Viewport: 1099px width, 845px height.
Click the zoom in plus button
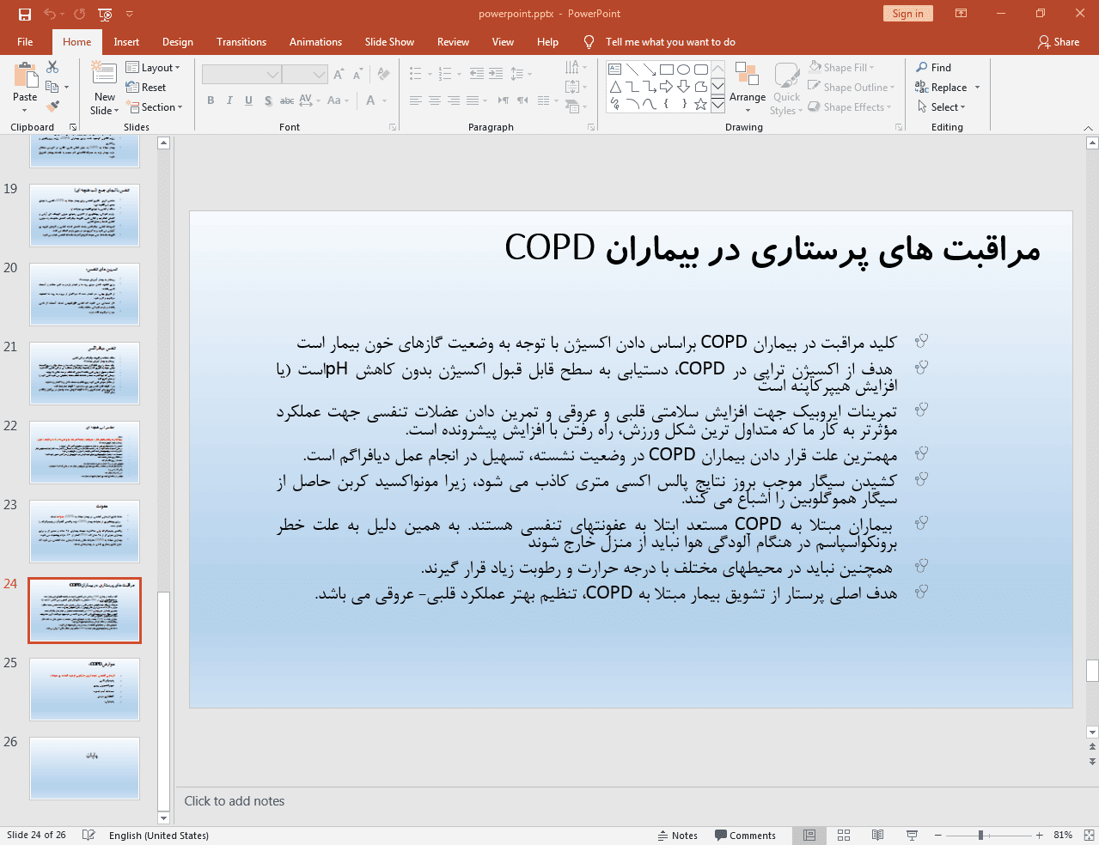1039,835
